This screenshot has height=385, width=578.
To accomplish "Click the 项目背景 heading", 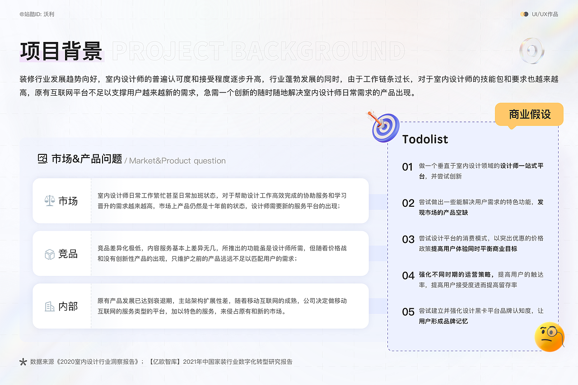I will coord(61,51).
